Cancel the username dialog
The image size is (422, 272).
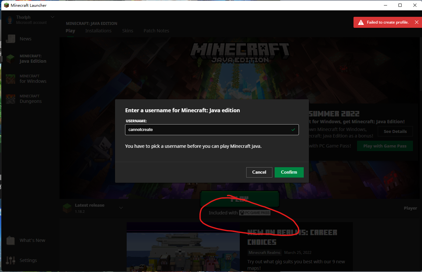click(x=259, y=172)
